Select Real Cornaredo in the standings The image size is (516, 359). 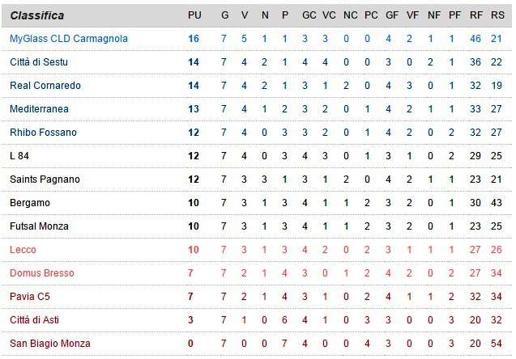45,86
